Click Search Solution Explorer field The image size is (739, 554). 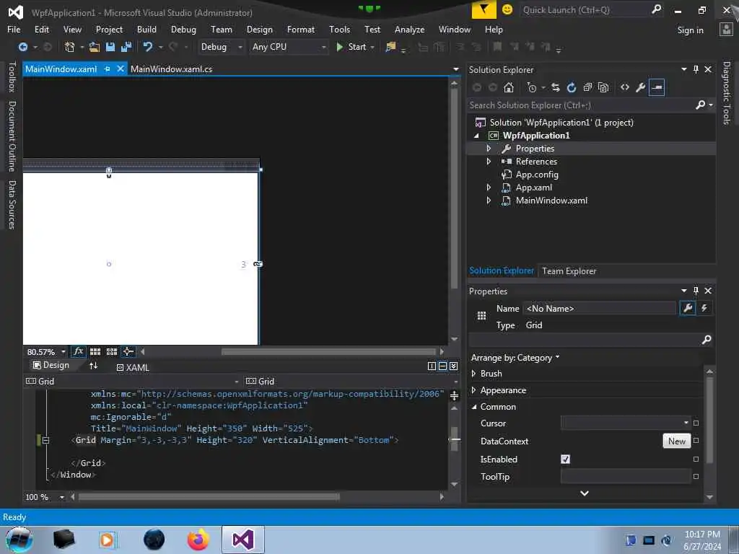tap(582, 105)
